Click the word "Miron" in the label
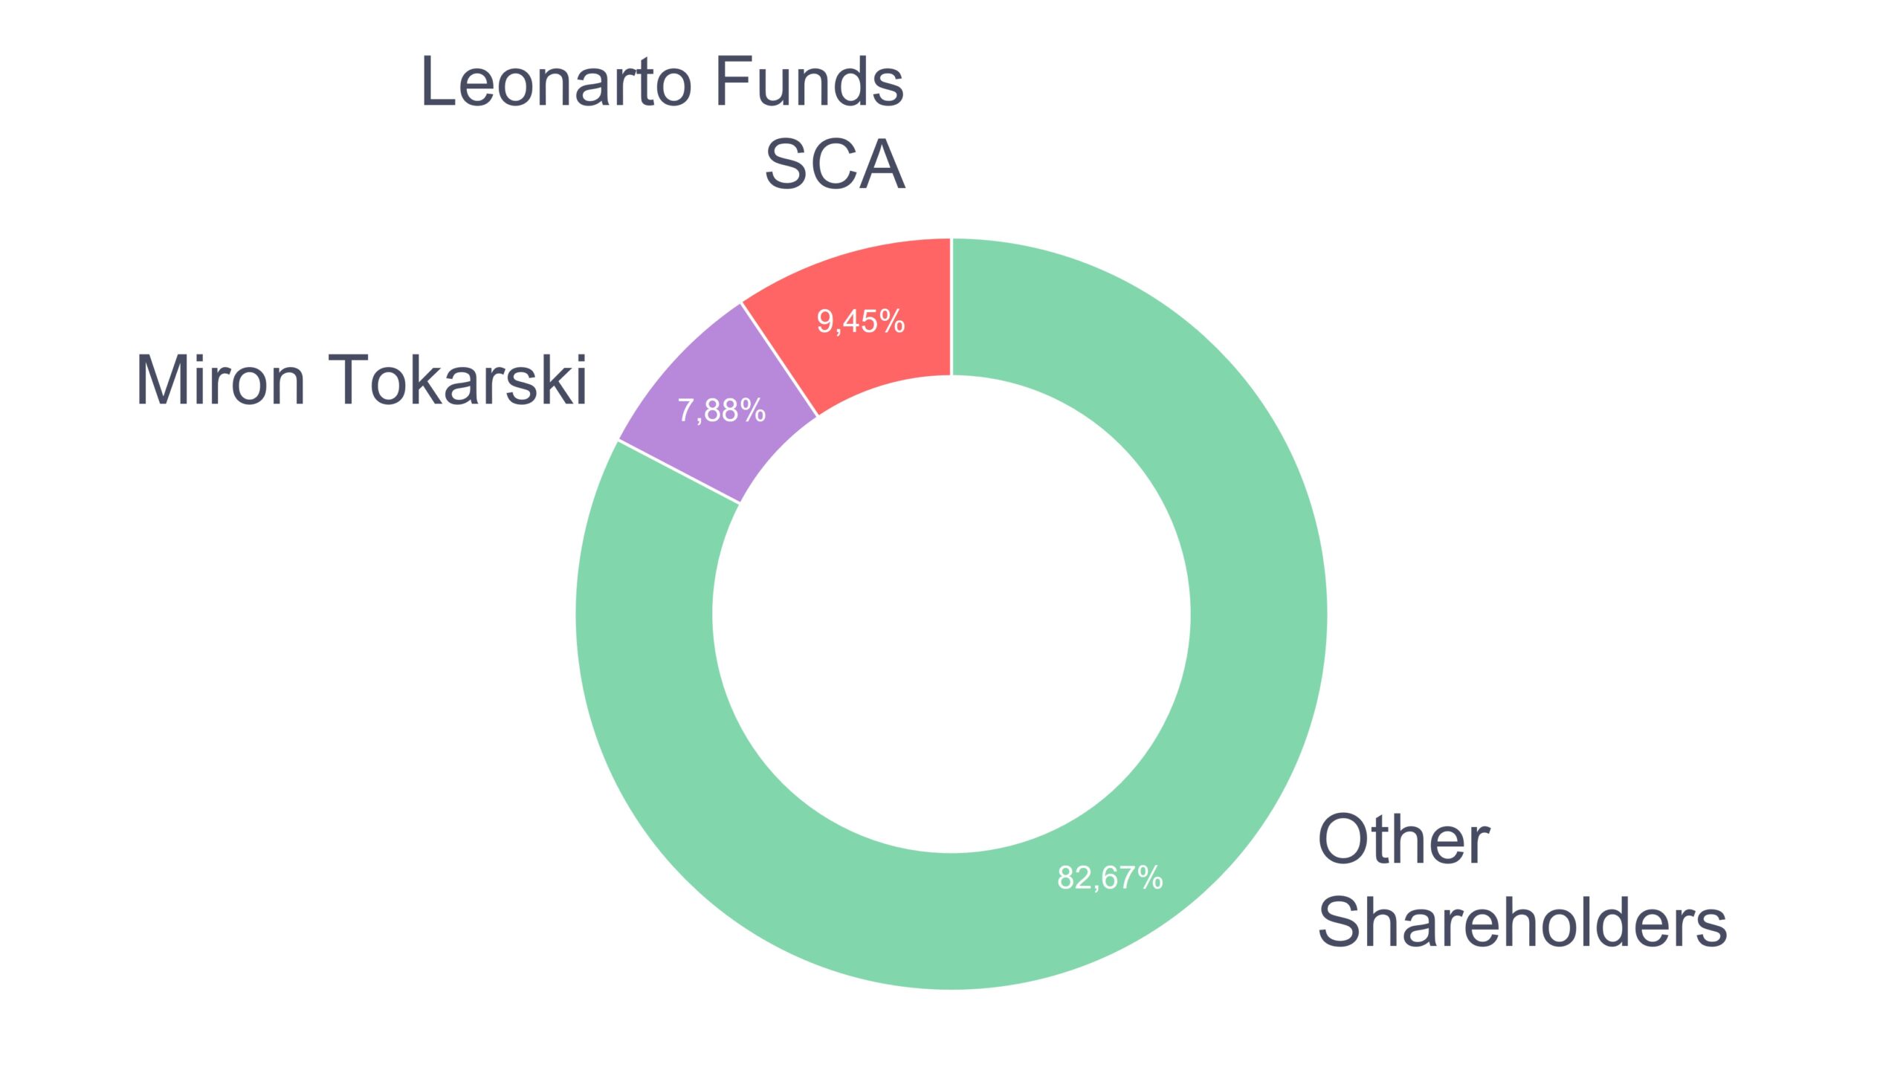 (220, 380)
